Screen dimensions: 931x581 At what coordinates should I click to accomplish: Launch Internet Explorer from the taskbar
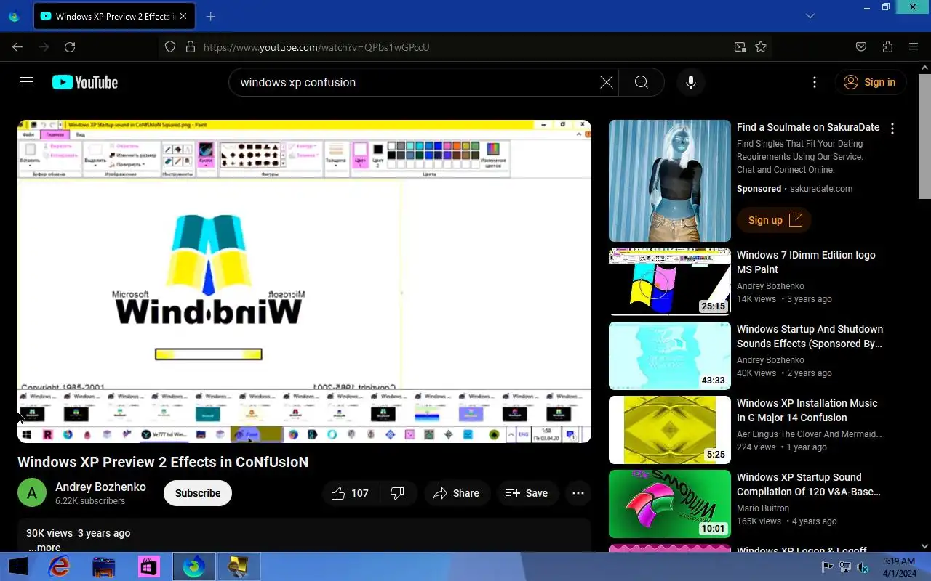[x=60, y=566]
